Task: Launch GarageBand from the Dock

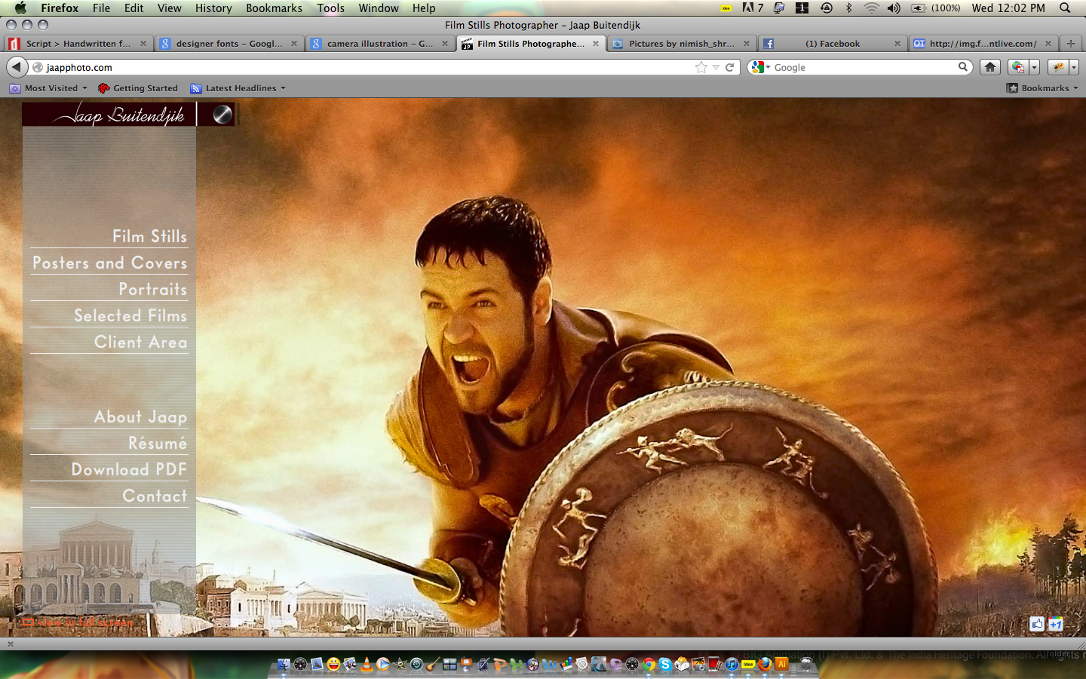Action: [x=433, y=664]
